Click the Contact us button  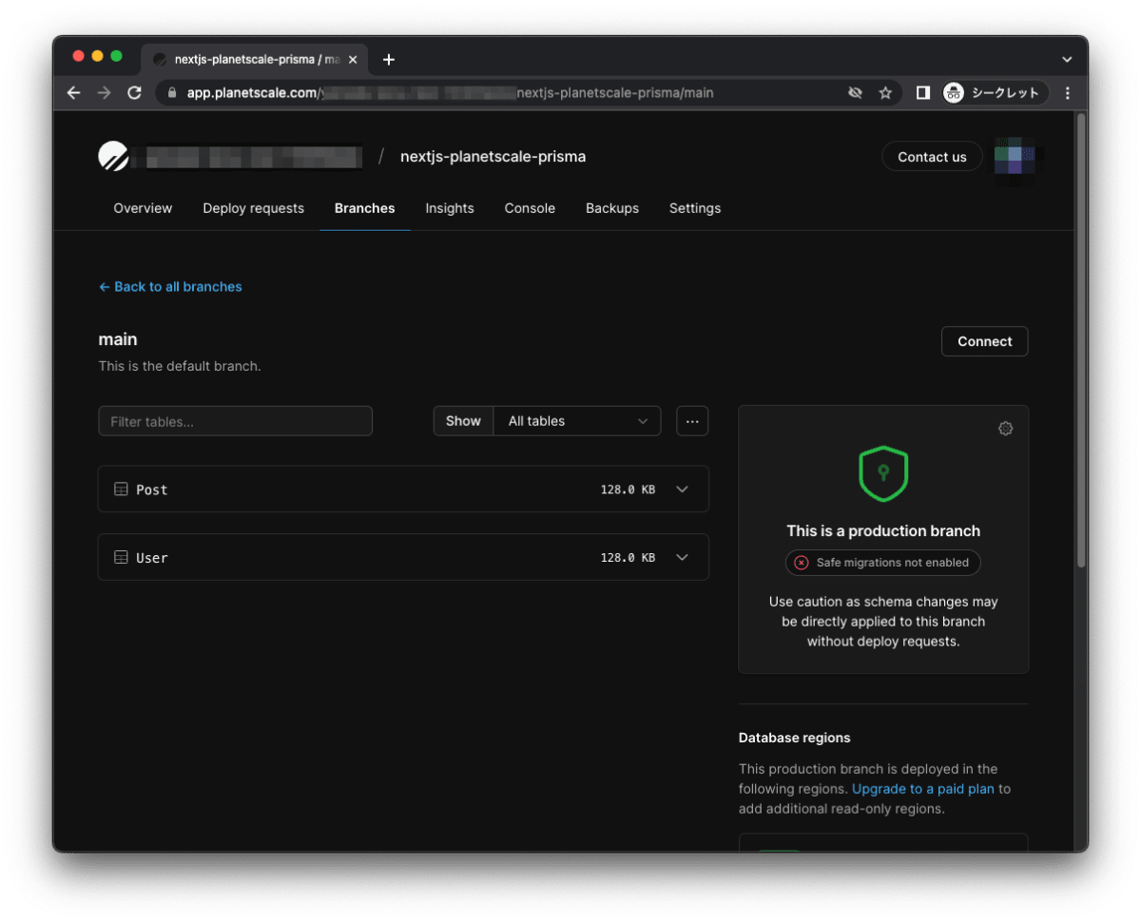pos(932,157)
